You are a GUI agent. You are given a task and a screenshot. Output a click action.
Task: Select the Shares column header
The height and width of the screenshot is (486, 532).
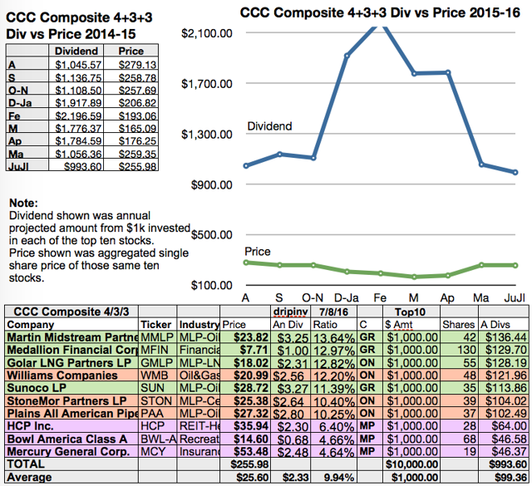pyautogui.click(x=459, y=325)
